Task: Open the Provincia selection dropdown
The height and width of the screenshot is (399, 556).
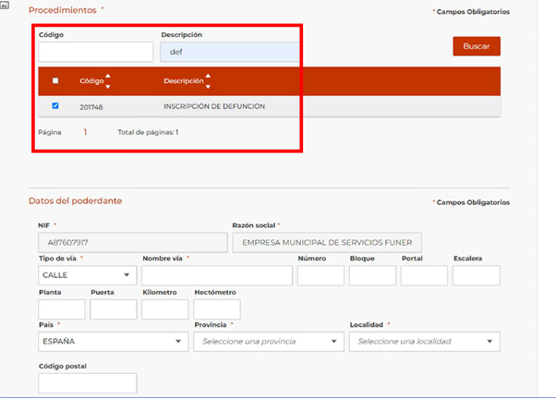Action: click(x=268, y=342)
